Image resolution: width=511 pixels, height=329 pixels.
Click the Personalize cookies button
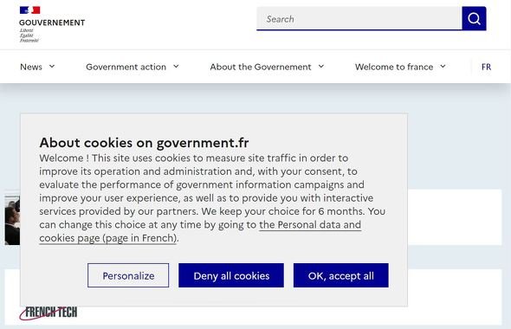tap(128, 275)
